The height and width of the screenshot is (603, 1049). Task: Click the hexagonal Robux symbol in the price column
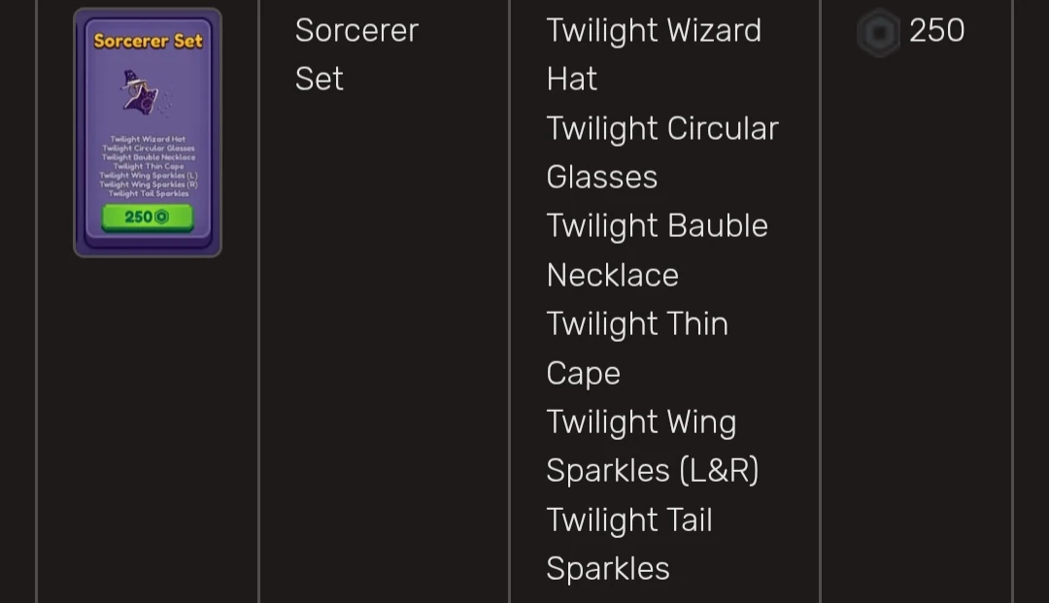tap(879, 31)
